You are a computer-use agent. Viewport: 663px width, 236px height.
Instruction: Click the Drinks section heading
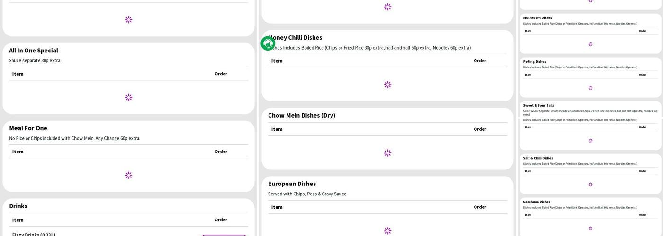pyautogui.click(x=18, y=206)
